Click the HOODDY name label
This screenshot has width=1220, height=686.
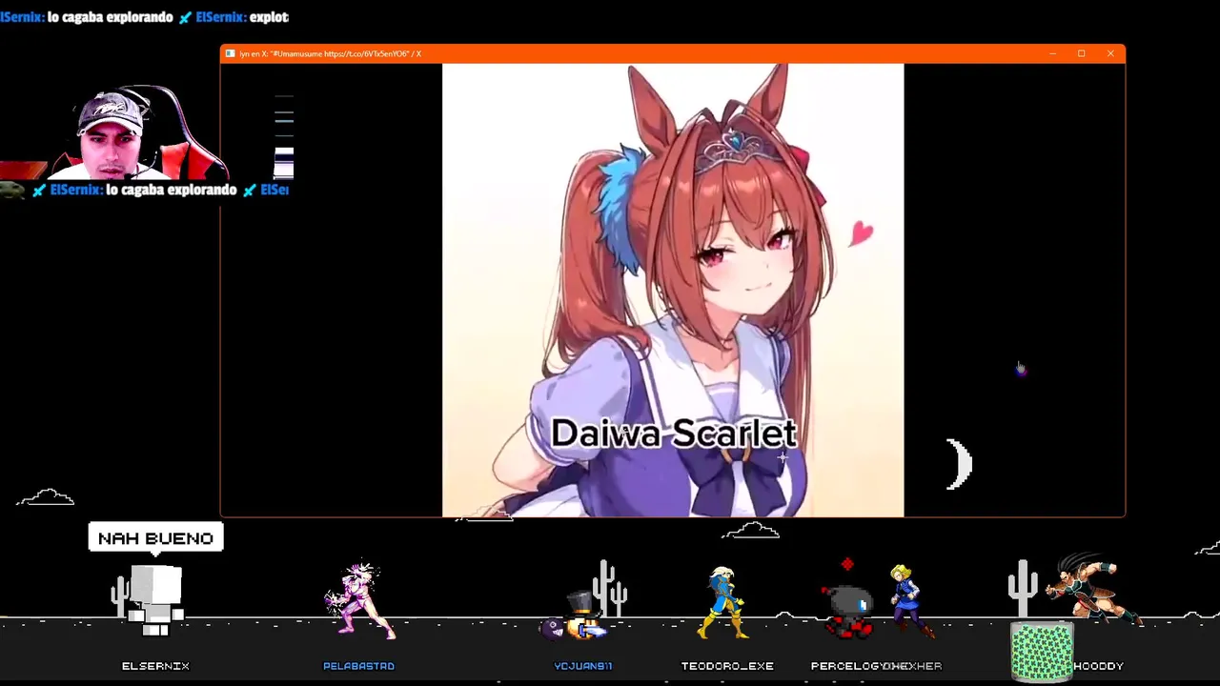(1098, 666)
